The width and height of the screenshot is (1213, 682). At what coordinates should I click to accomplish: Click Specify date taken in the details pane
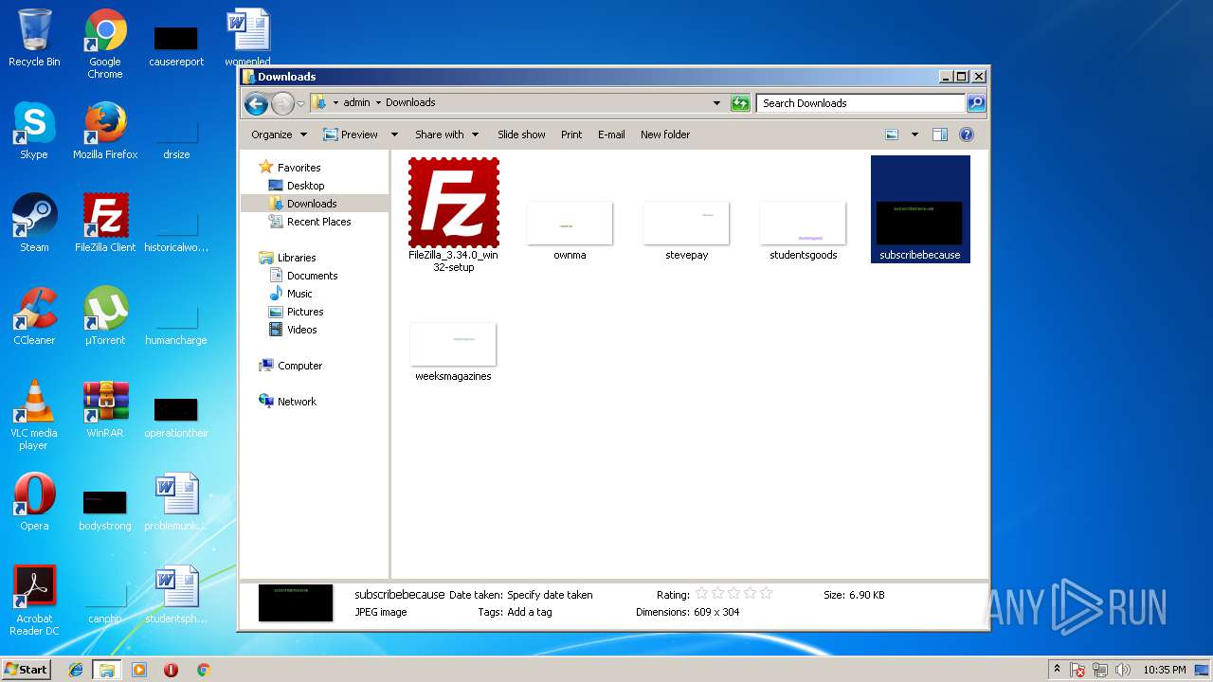pyautogui.click(x=550, y=595)
